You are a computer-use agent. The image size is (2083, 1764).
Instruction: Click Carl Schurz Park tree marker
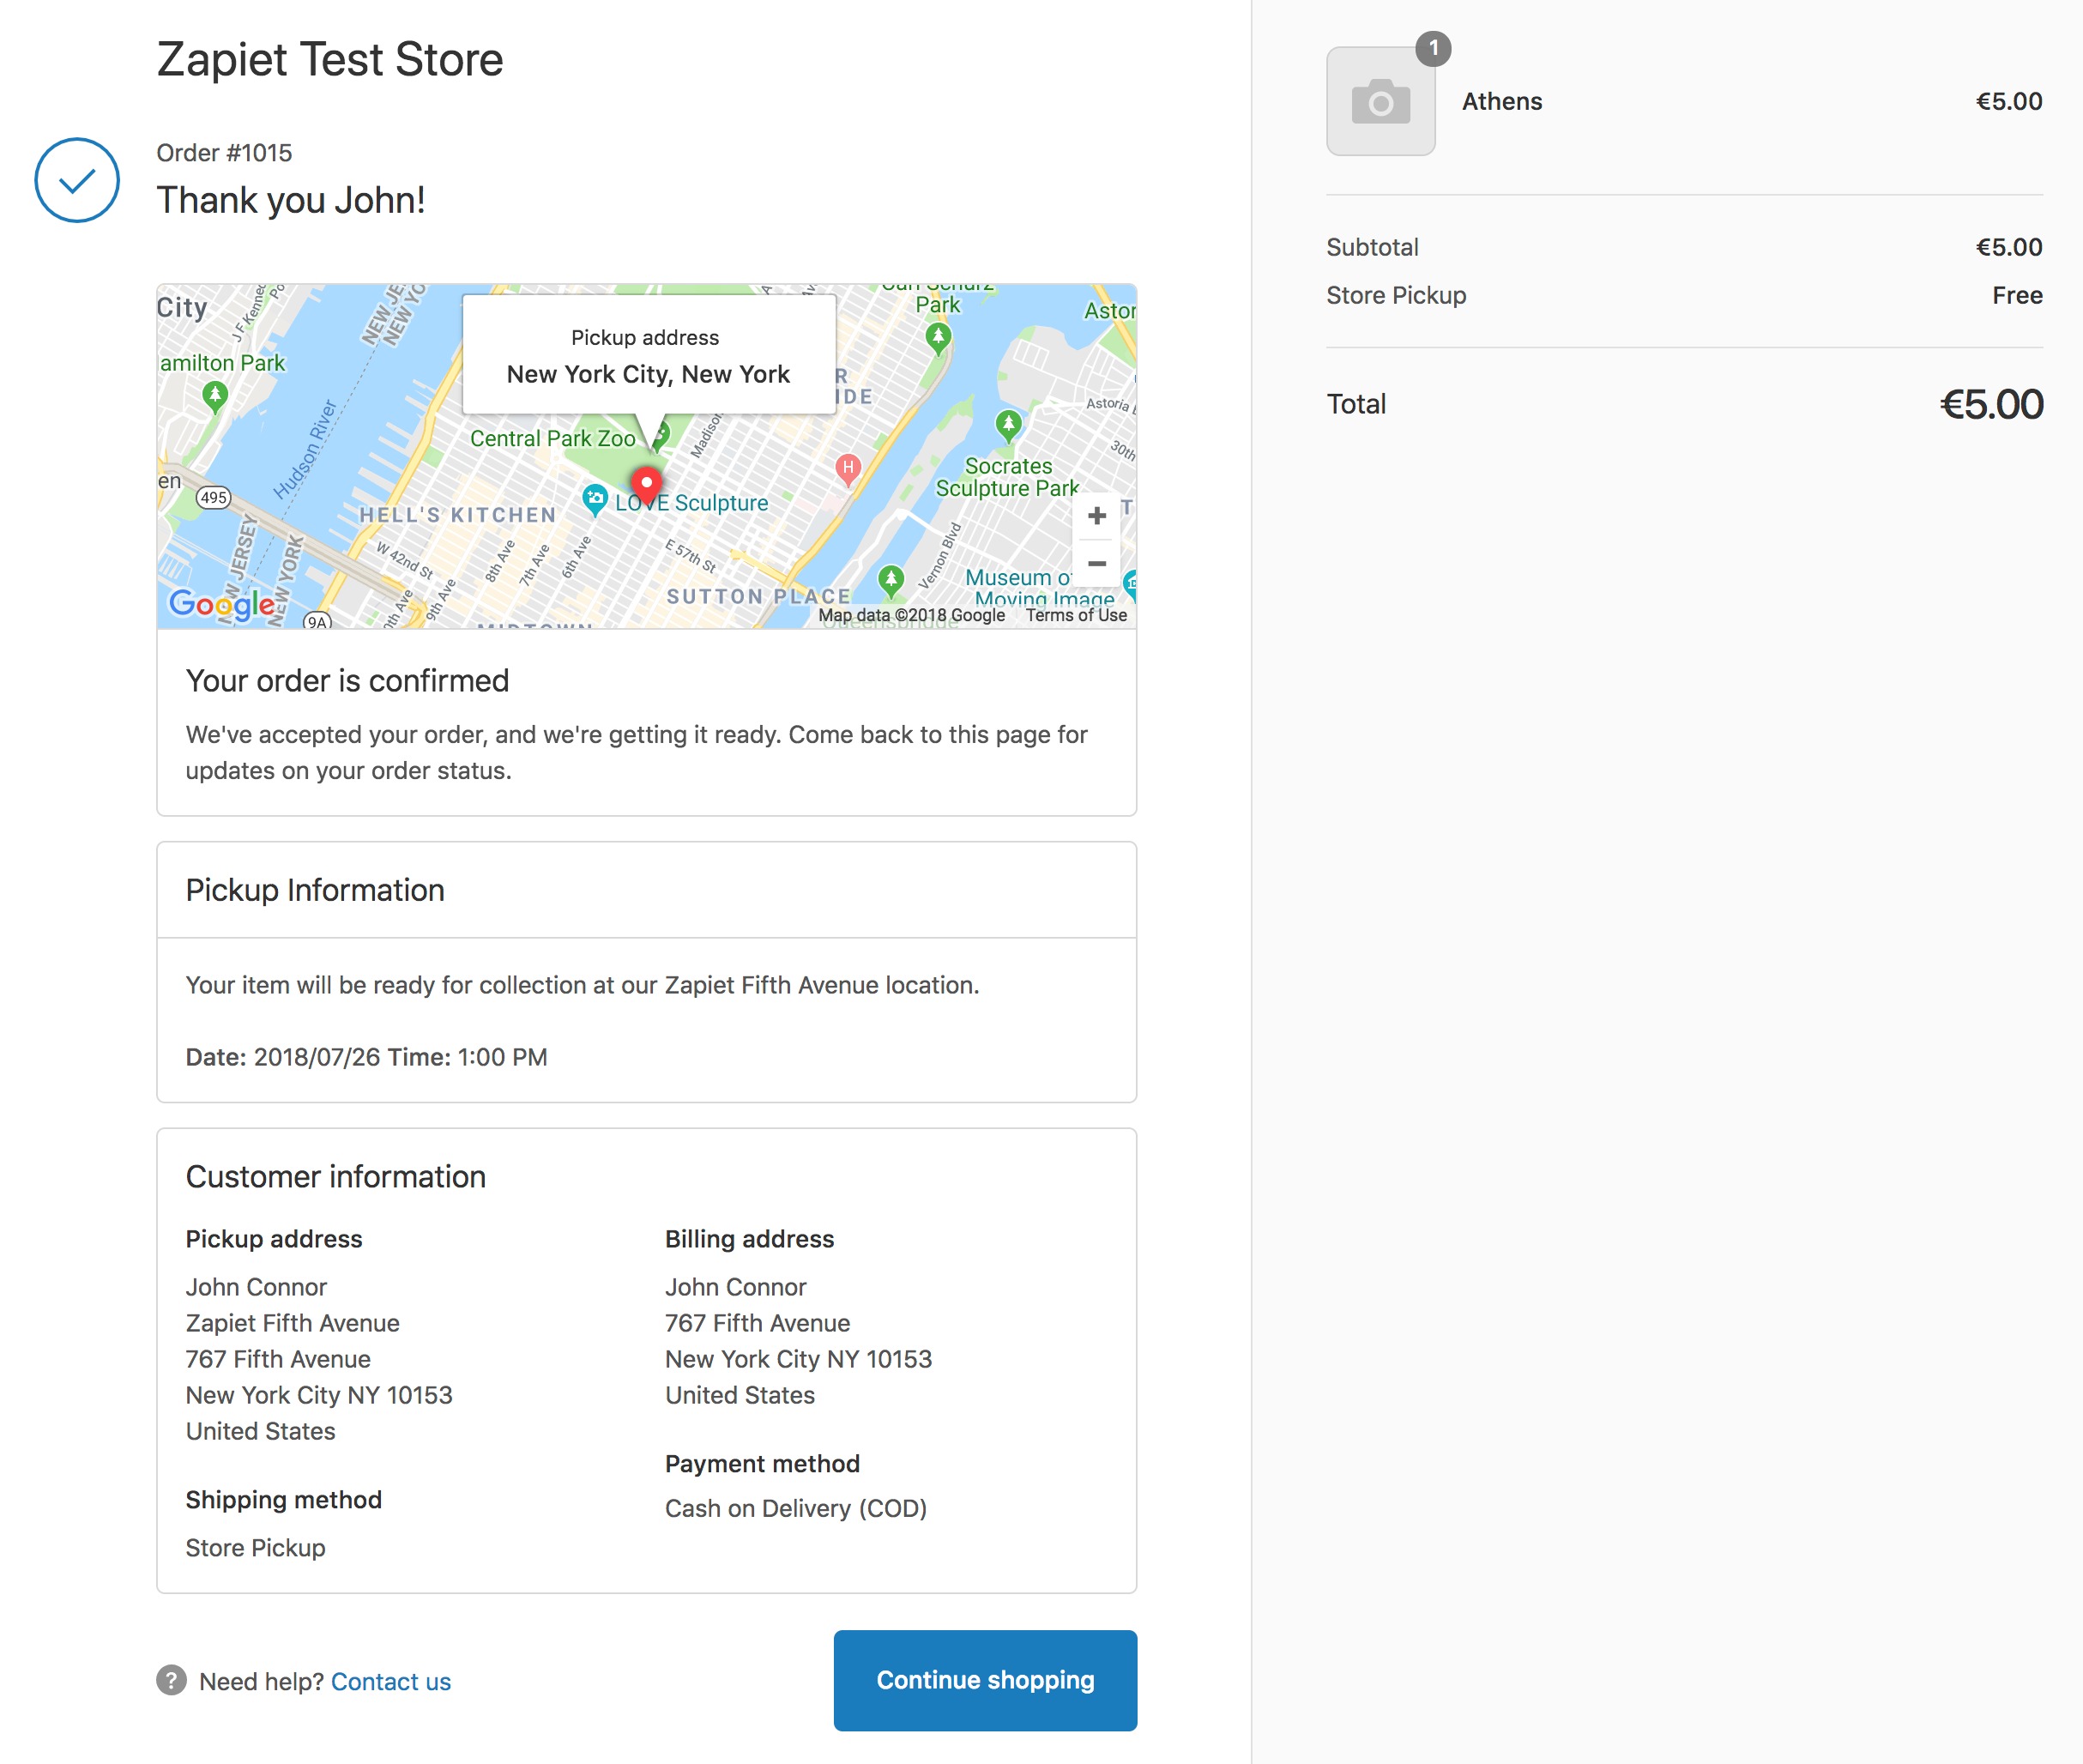tap(938, 338)
